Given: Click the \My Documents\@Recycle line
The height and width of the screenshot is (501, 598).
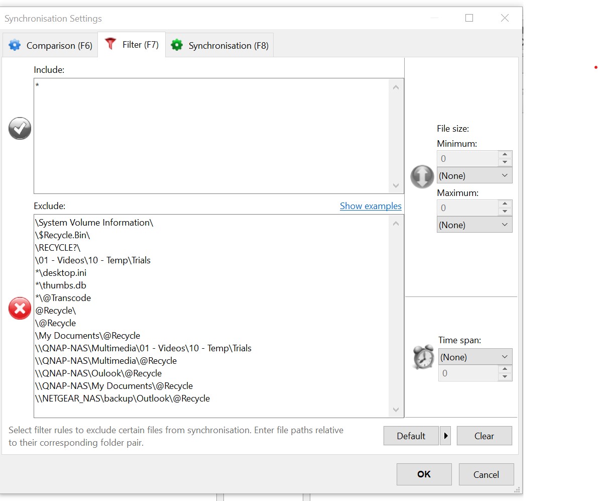Looking at the screenshot, I should 87,336.
